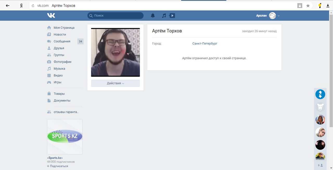
Task: Open Друзья in the sidebar
Action: point(59,48)
